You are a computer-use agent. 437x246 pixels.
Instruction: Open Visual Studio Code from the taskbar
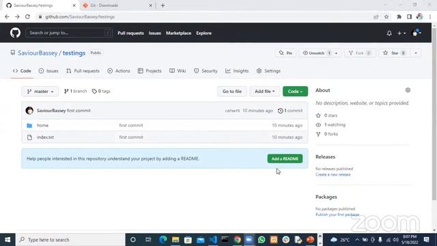pyautogui.click(x=212, y=240)
